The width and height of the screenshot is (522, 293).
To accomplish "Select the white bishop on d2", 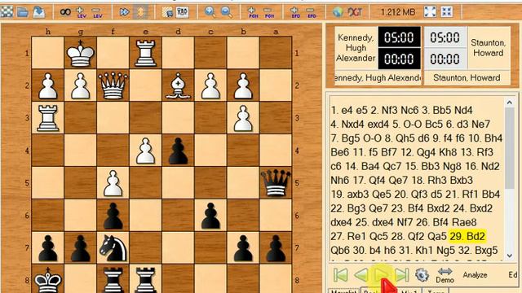I will point(178,85).
